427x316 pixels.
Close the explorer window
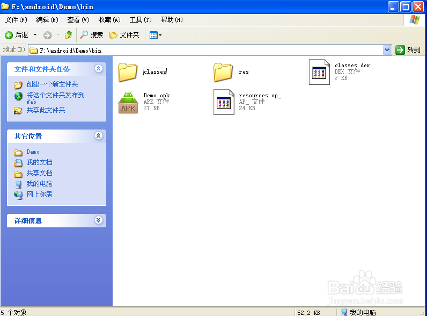coord(418,6)
